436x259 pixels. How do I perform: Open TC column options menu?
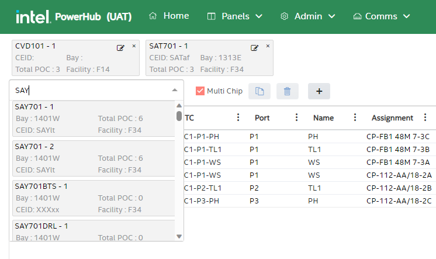click(238, 118)
